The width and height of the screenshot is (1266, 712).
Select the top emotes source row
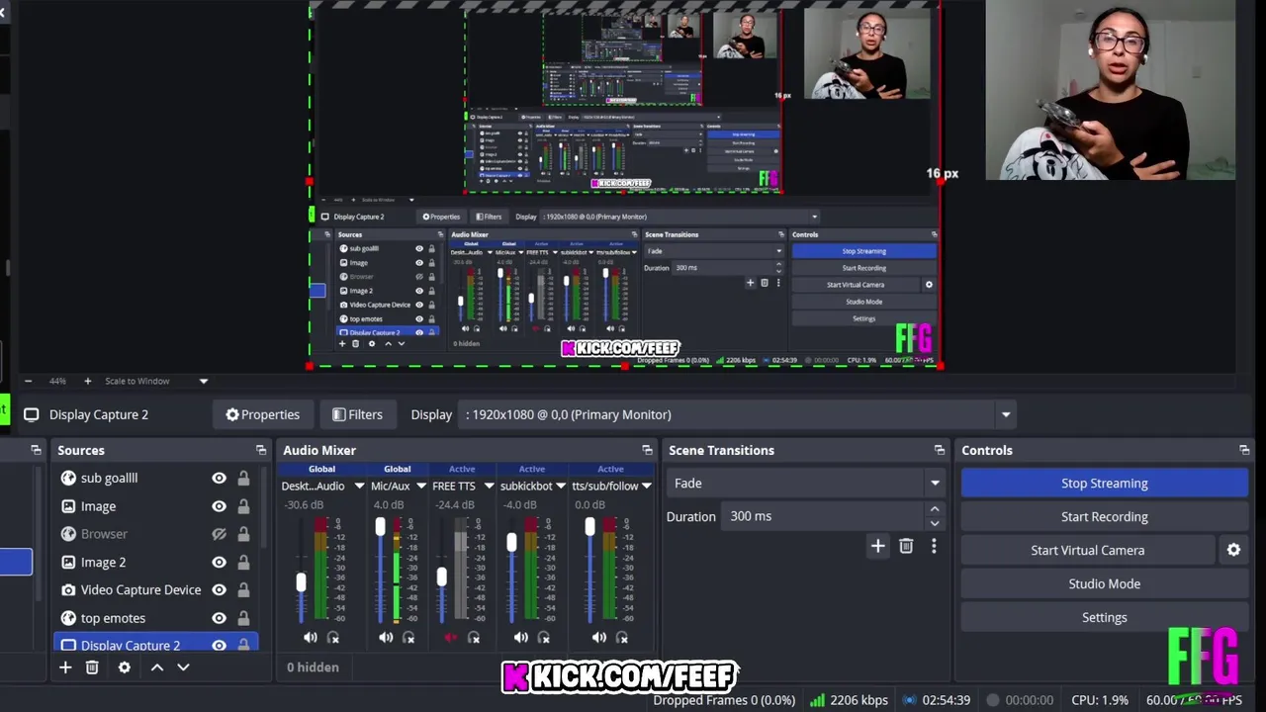click(156, 618)
